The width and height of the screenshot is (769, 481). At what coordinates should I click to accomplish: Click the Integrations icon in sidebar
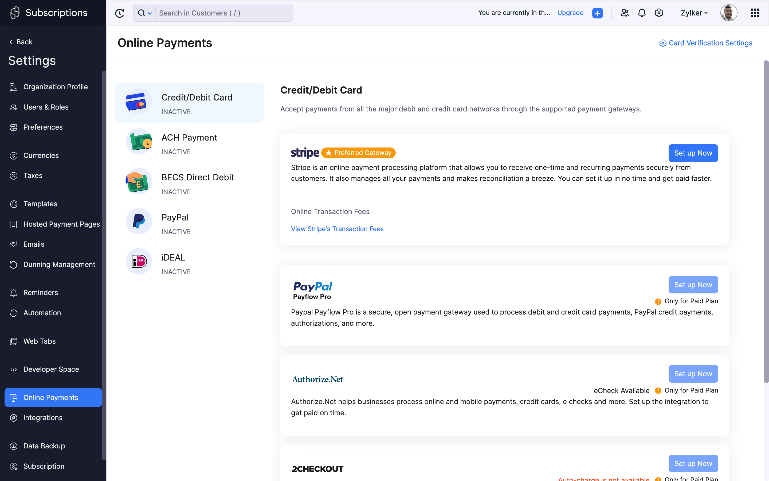(x=14, y=418)
